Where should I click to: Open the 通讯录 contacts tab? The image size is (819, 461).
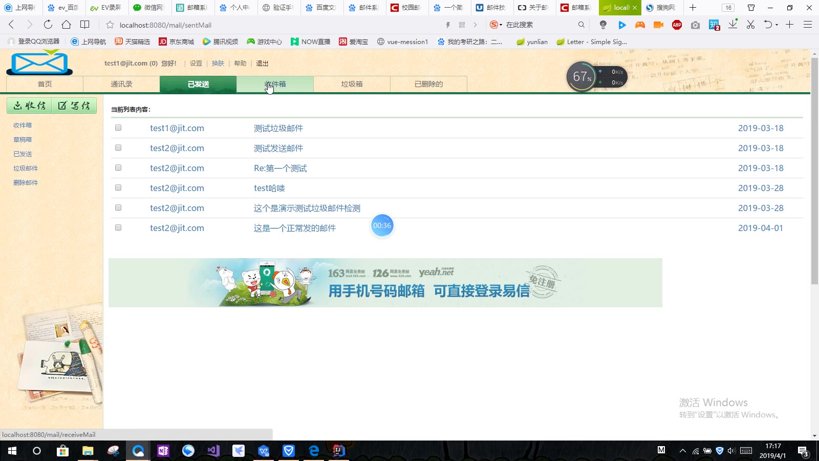(x=121, y=84)
